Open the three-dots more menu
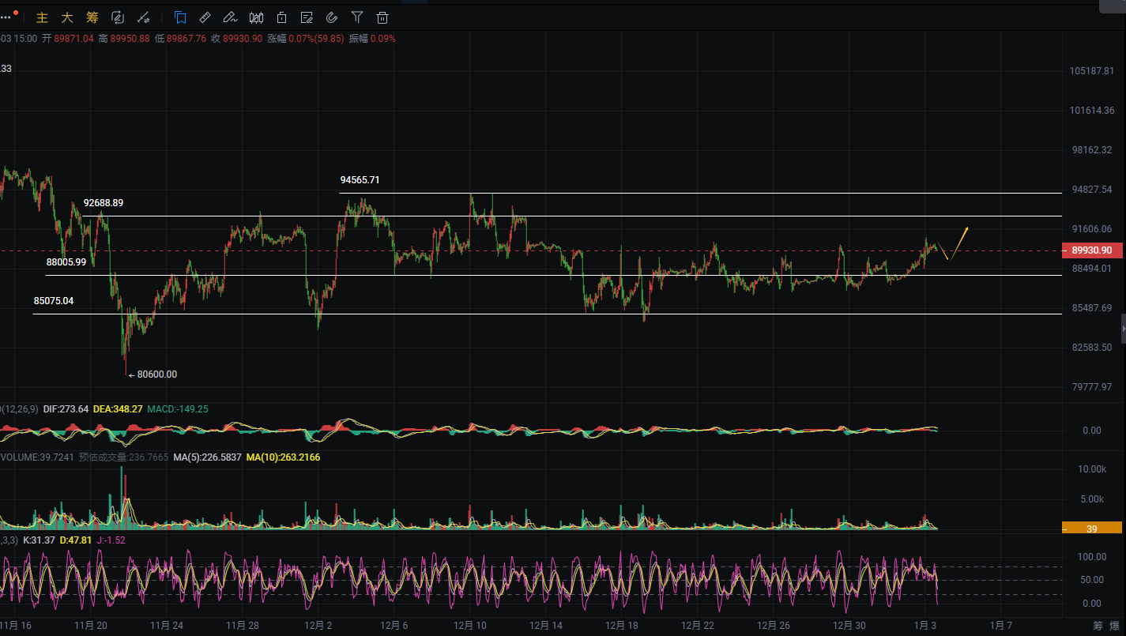The height and width of the screenshot is (636, 1126). [x=7, y=17]
